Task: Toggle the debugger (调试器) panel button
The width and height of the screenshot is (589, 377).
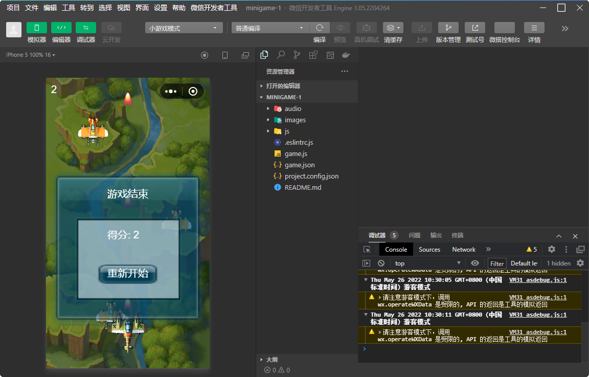Action: point(86,28)
